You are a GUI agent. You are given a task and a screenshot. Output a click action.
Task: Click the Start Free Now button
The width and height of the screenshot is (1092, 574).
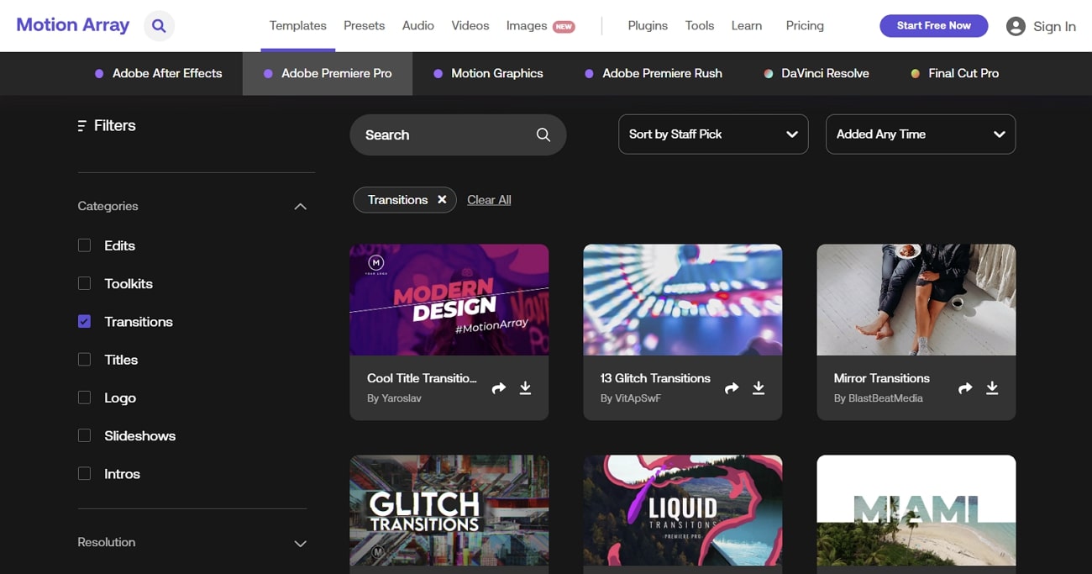point(933,26)
